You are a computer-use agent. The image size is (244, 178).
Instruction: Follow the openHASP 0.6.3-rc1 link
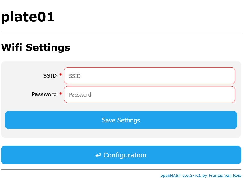point(181,175)
